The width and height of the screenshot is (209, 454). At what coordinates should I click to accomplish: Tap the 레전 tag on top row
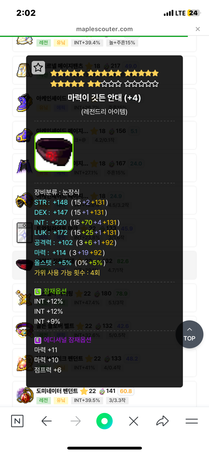(x=43, y=43)
